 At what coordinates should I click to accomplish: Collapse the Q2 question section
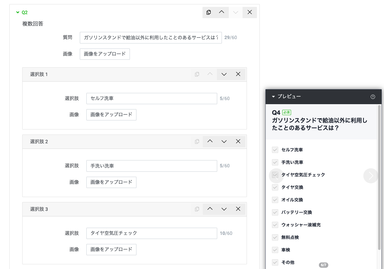coord(18,13)
